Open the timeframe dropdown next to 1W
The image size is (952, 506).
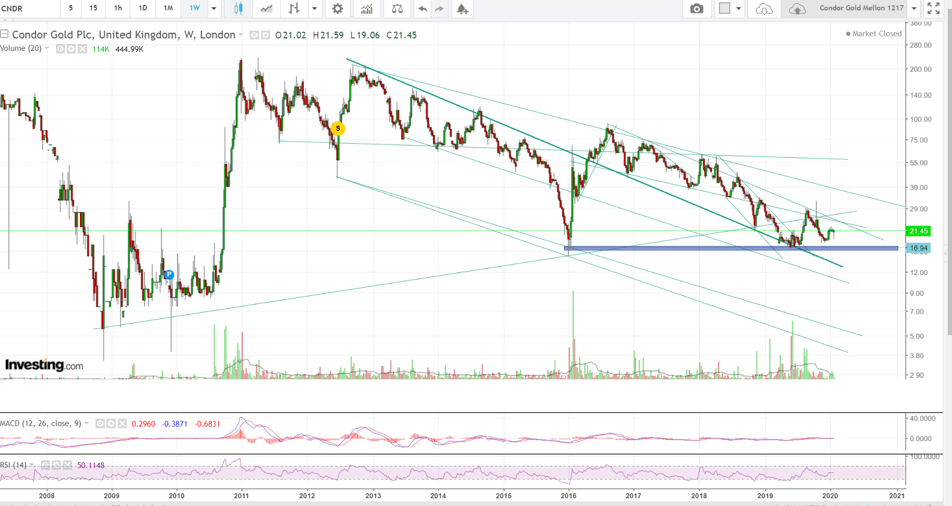[214, 9]
